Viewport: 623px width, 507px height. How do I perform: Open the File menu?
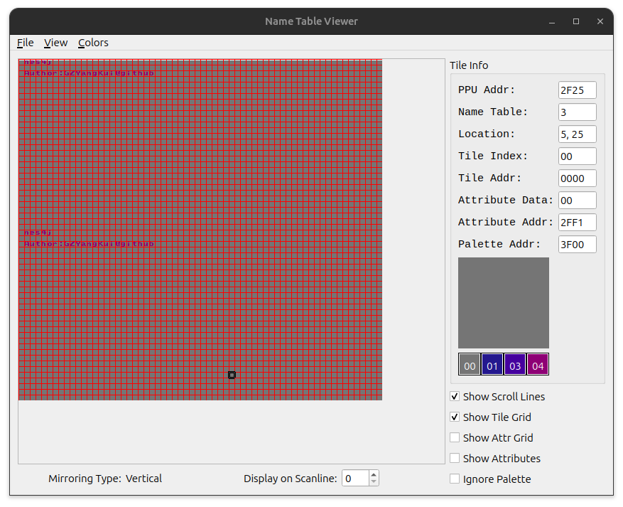coord(25,43)
